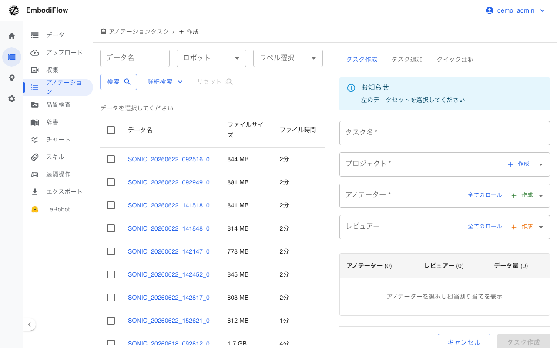The width and height of the screenshot is (557, 348).
Task: Select the data storage icon in the left rail
Action: coord(12,57)
